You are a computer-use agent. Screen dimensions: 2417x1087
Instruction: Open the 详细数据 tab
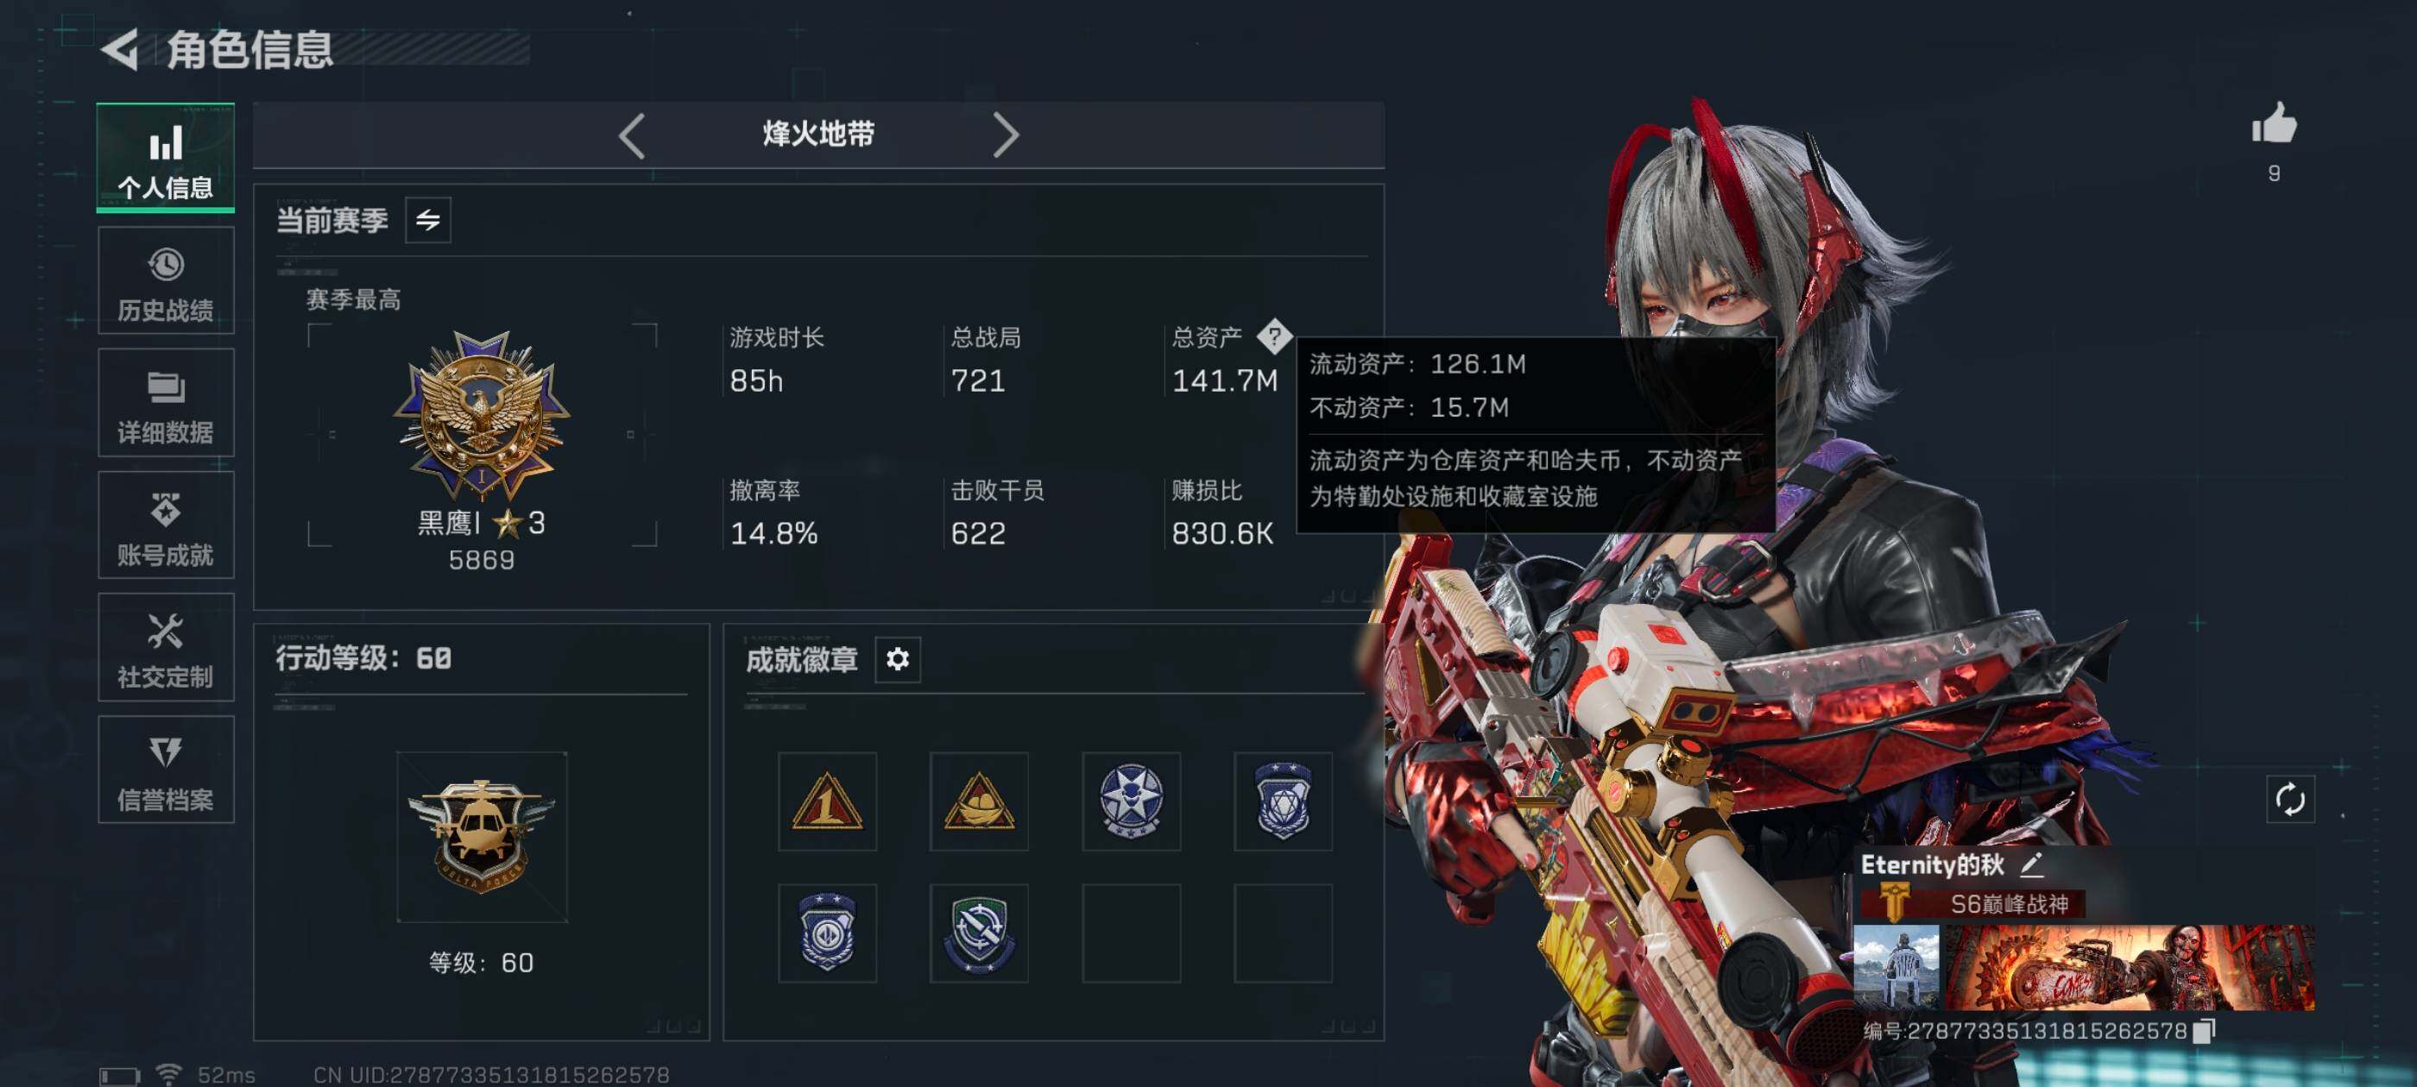pyautogui.click(x=166, y=402)
